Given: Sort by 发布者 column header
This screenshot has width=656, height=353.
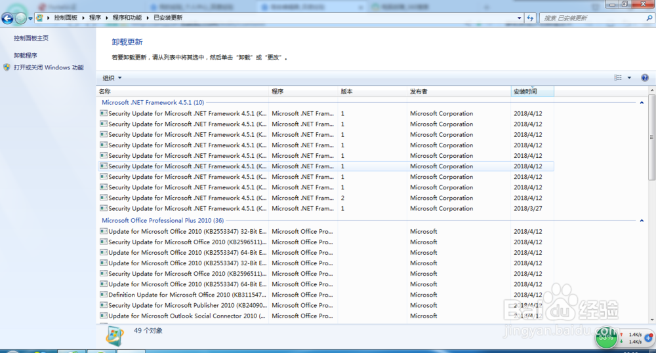Looking at the screenshot, I should tap(459, 92).
